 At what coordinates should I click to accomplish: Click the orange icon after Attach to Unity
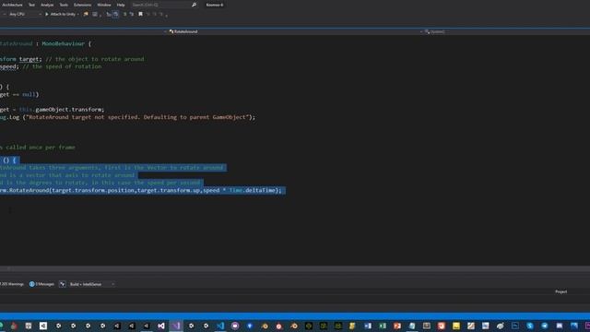[x=86, y=15]
